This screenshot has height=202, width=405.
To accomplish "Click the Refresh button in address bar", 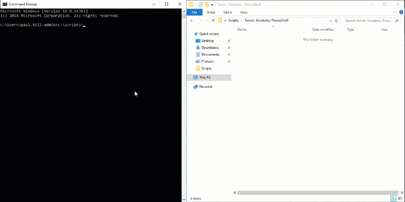I will [337, 21].
